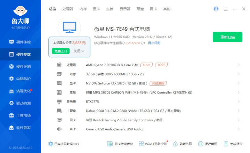250x153 pixels.
Task: Expand the 处理器 row chevron
Action: click(239, 65)
